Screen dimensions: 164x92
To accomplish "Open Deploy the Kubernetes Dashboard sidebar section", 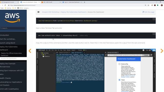I will pyautogui.click(x=9, y=48).
